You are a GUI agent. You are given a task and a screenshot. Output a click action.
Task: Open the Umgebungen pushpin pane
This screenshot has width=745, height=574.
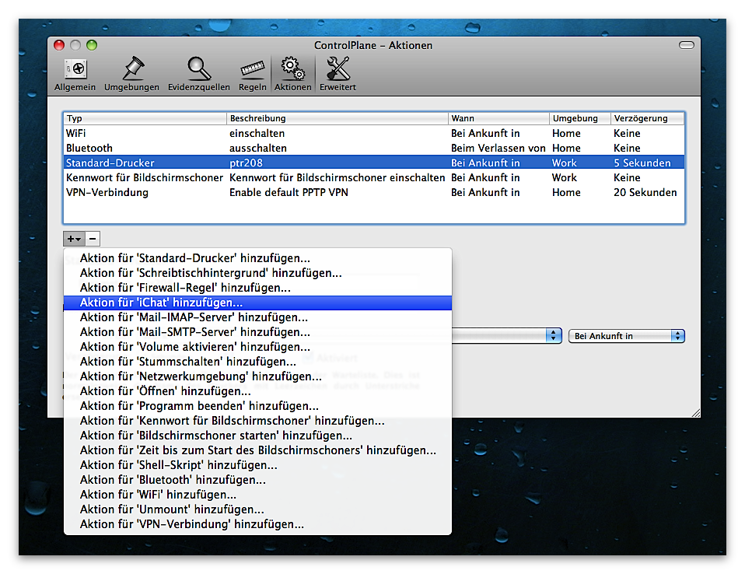[x=131, y=75]
